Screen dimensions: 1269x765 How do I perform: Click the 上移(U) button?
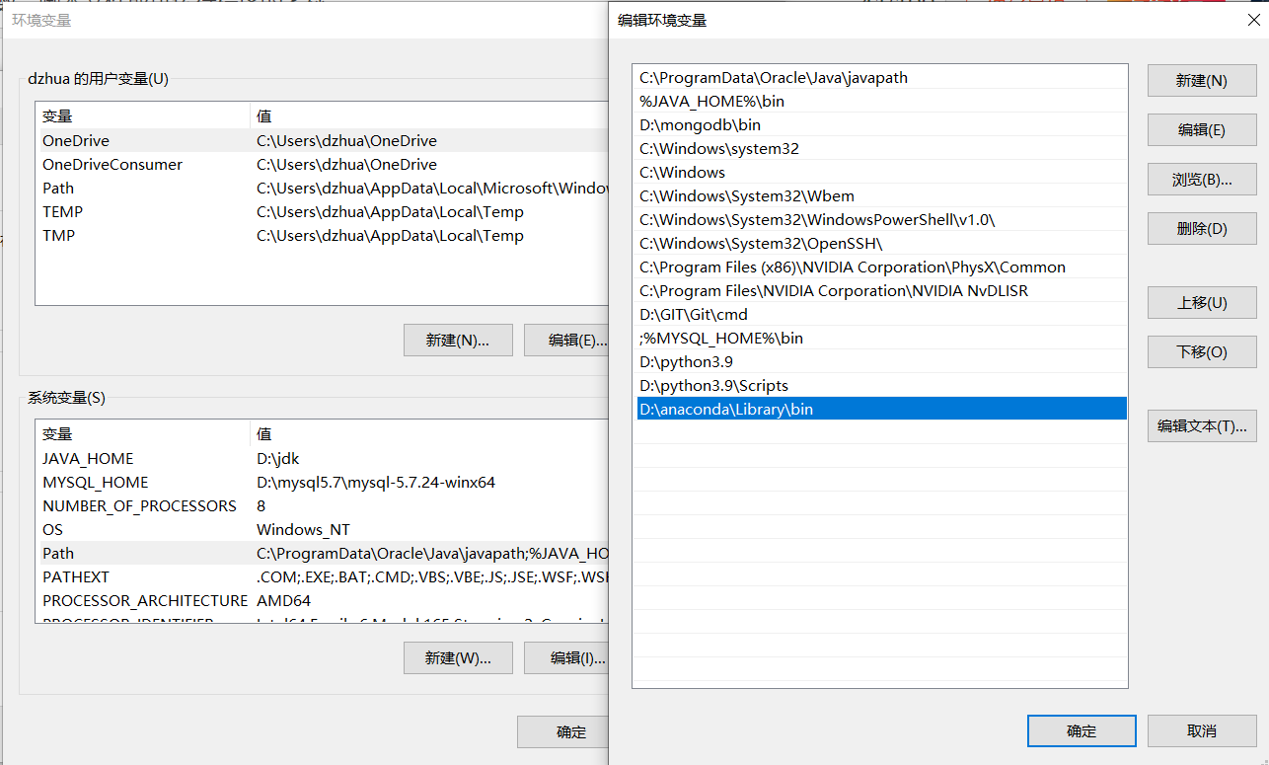(x=1202, y=303)
